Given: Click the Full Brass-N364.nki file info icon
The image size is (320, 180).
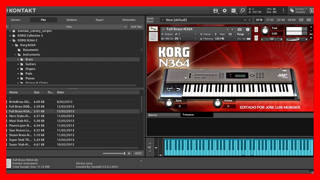Looking at the screenshot, I should point(9,164).
